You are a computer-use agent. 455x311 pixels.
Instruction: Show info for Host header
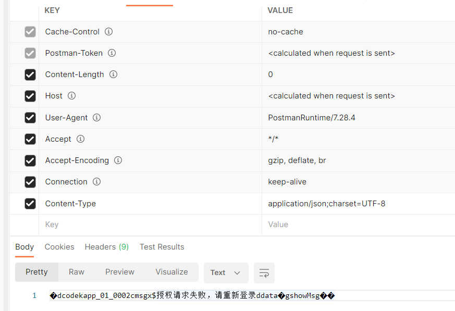pos(72,96)
